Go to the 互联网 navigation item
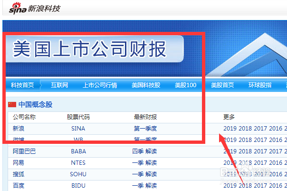Screen dimensions: 287x191 click(59, 85)
